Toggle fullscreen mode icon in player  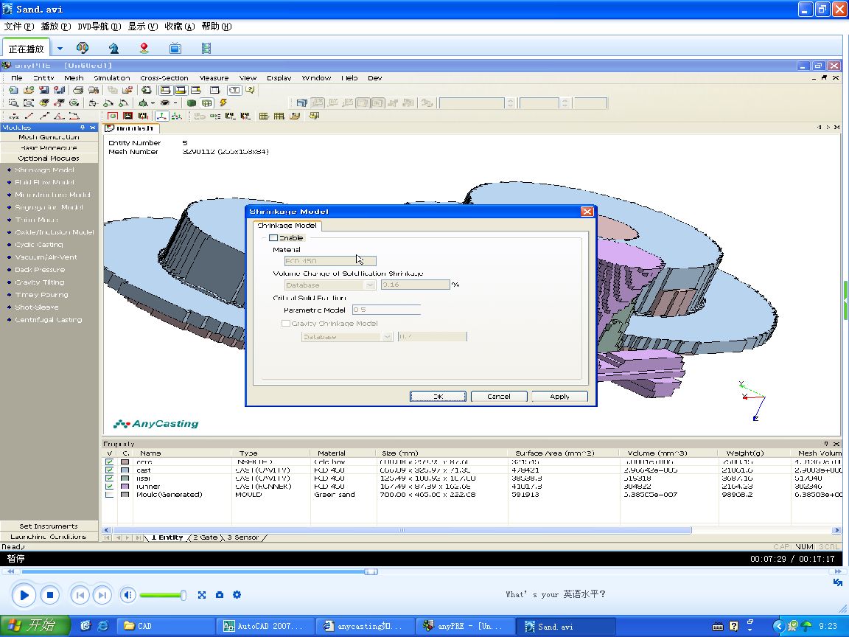pos(202,595)
